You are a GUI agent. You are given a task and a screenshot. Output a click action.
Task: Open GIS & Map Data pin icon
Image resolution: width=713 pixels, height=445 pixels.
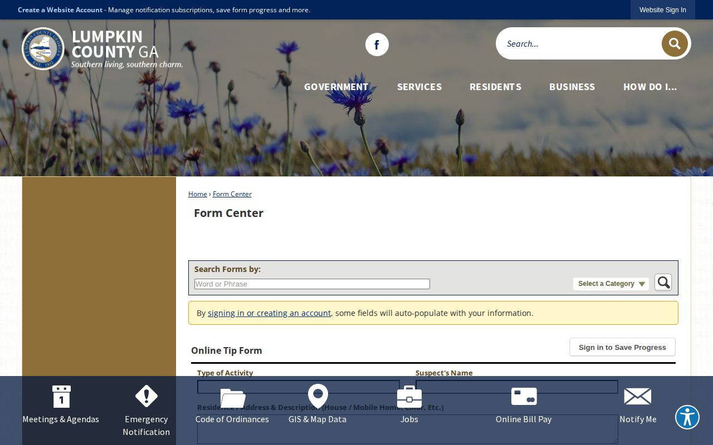(x=318, y=397)
